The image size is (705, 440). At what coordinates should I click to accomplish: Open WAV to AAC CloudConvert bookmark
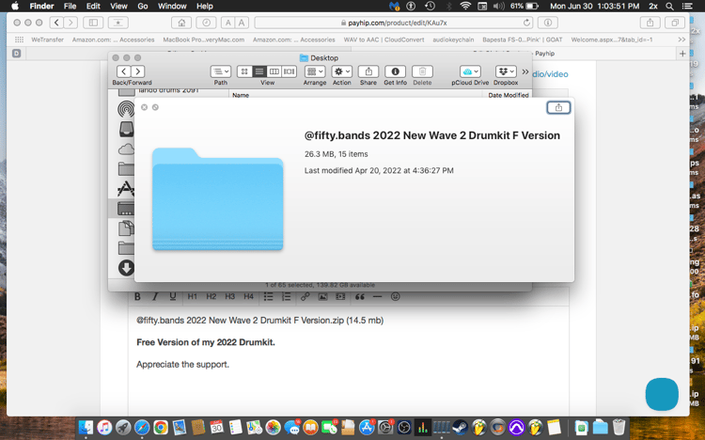click(x=384, y=39)
